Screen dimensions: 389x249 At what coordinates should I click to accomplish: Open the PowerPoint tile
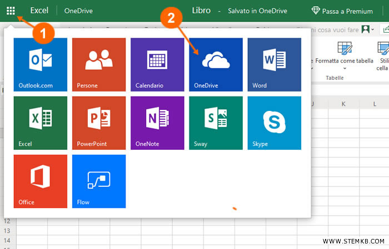pos(98,123)
